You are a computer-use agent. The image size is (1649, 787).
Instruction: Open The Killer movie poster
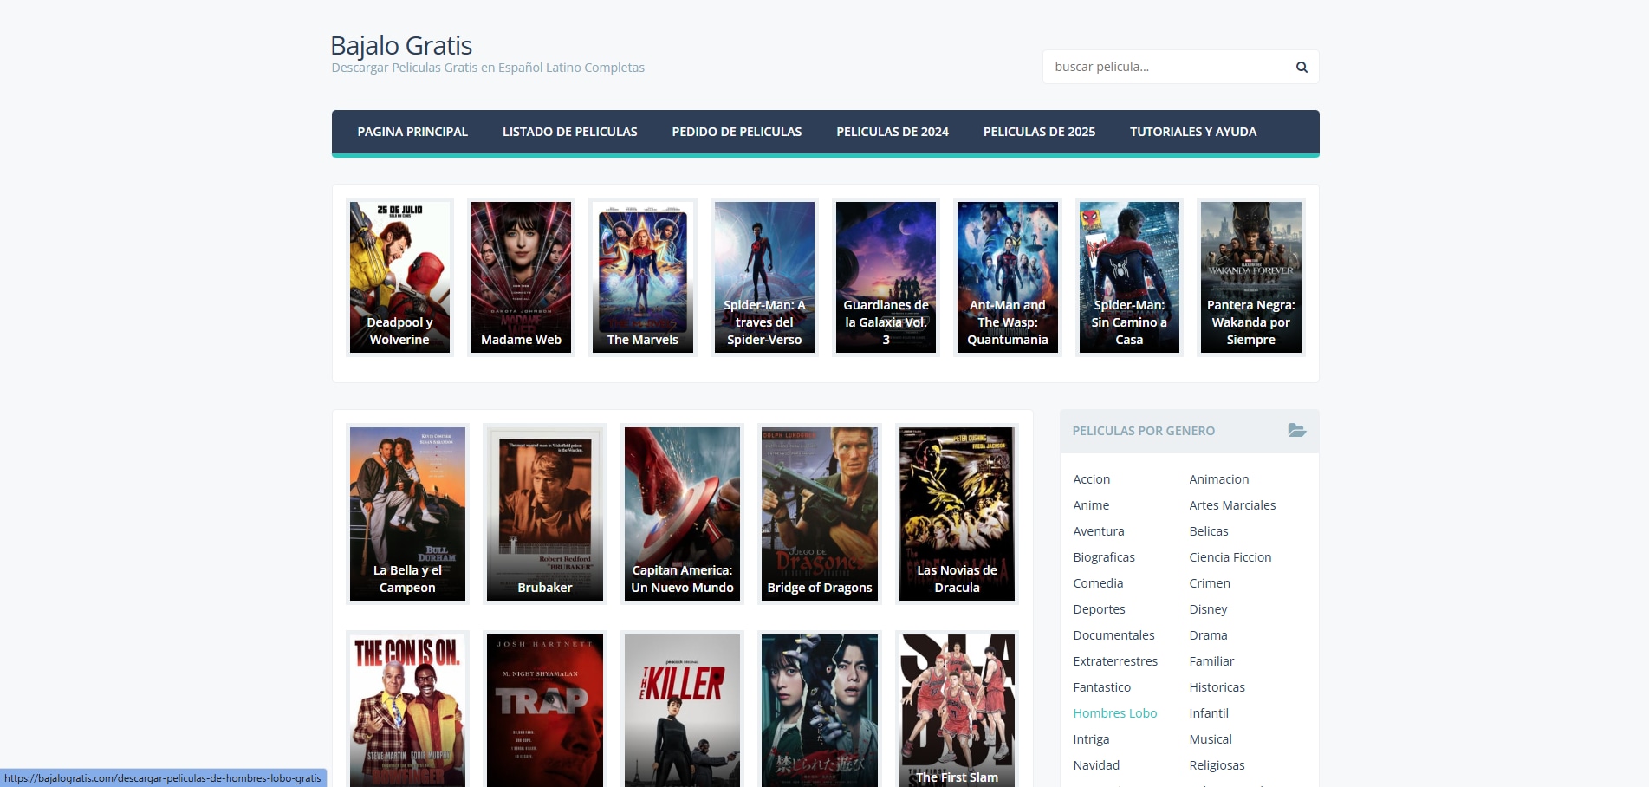682,711
